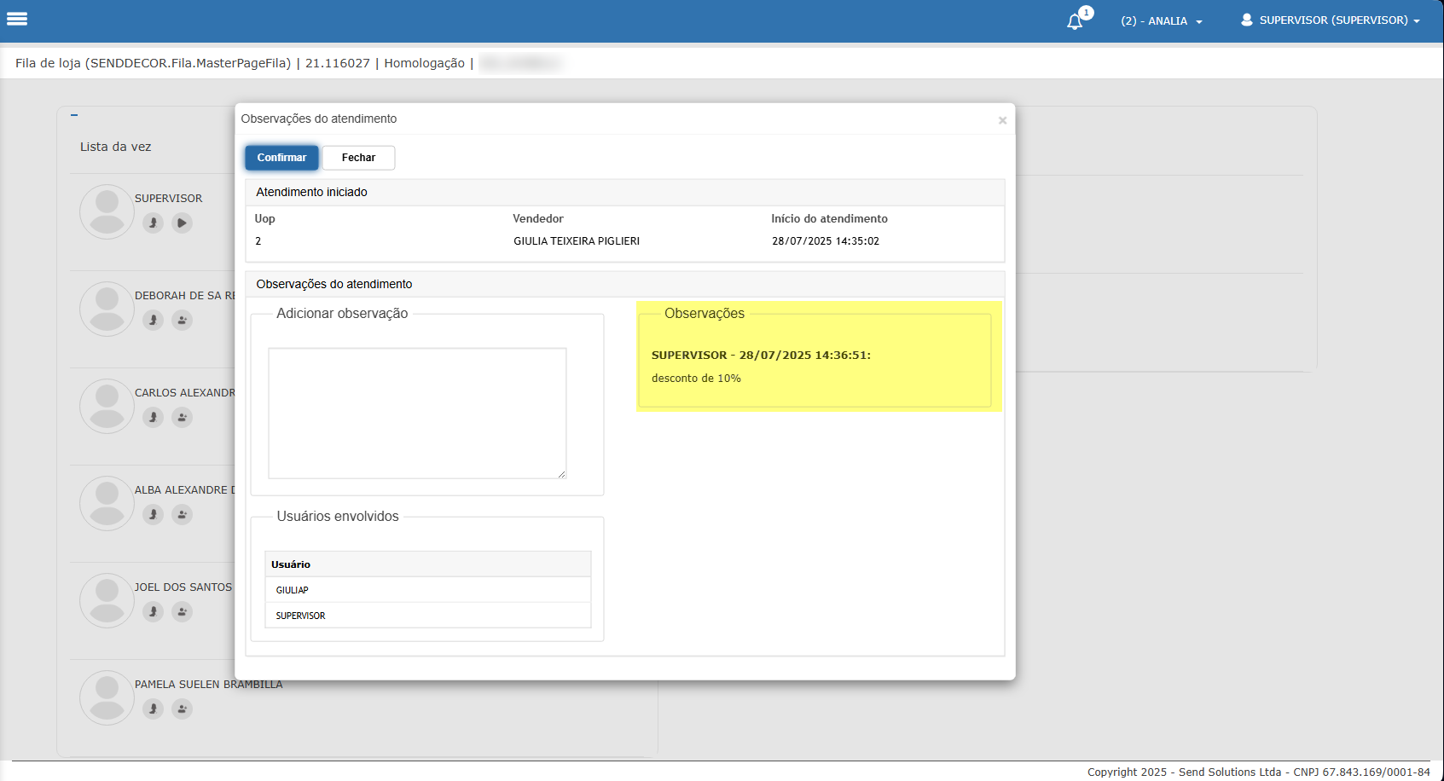Click the Fechar button
This screenshot has width=1444, height=781.
[358, 158]
